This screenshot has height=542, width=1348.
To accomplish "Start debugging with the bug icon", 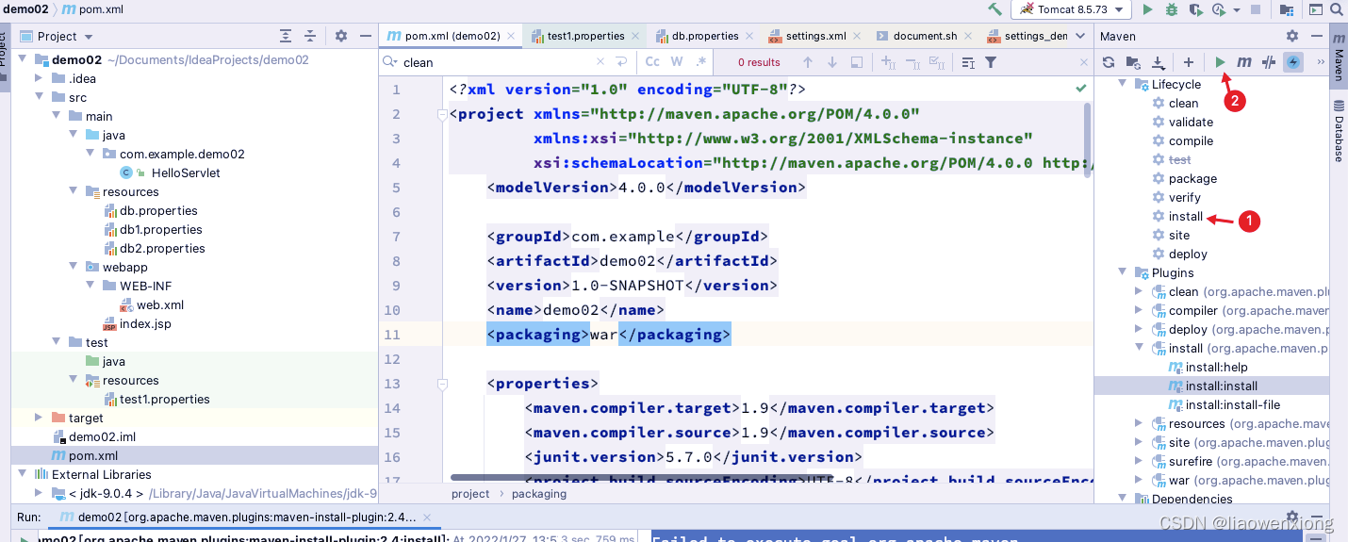I will pos(1172,9).
